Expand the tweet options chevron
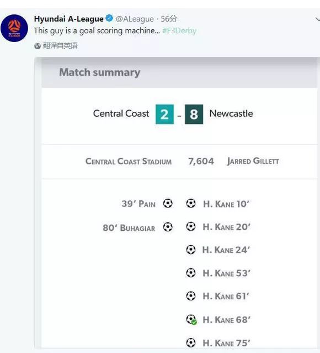This screenshot has height=353, width=320. (x=317, y=19)
